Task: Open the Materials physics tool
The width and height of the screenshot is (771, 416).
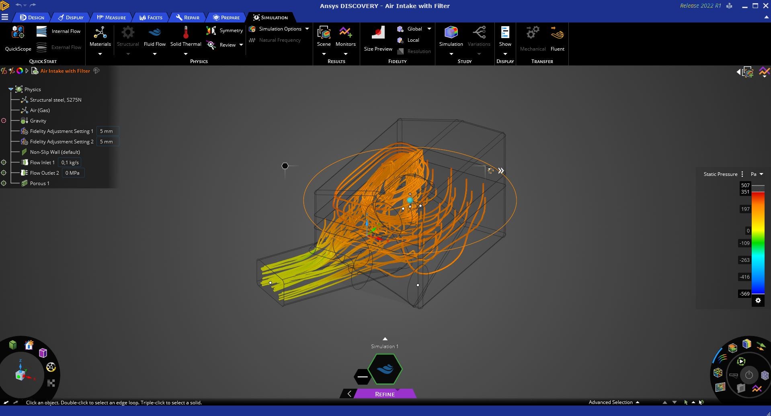Action: 100,36
